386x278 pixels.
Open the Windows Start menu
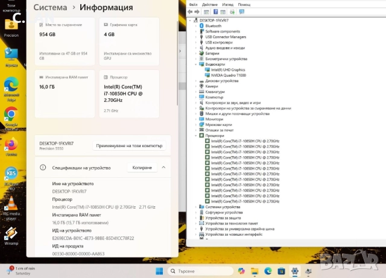click(x=159, y=271)
